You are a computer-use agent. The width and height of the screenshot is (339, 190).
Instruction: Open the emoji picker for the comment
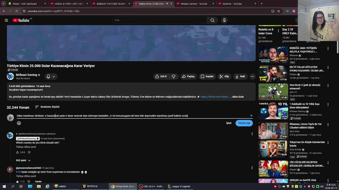[x=19, y=123]
